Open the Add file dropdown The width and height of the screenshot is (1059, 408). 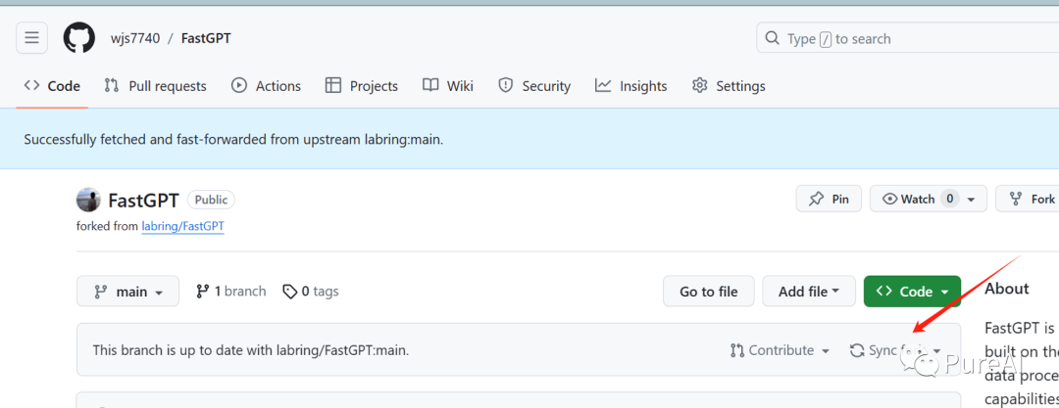point(809,292)
